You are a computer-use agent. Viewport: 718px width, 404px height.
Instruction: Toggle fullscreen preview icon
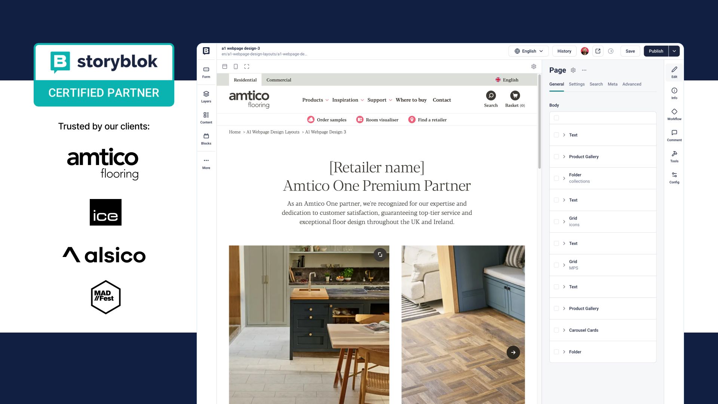coord(247,67)
